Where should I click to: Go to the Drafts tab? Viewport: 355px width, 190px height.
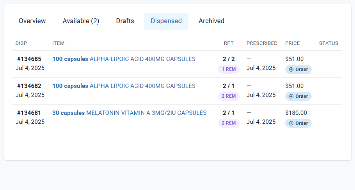tap(125, 21)
